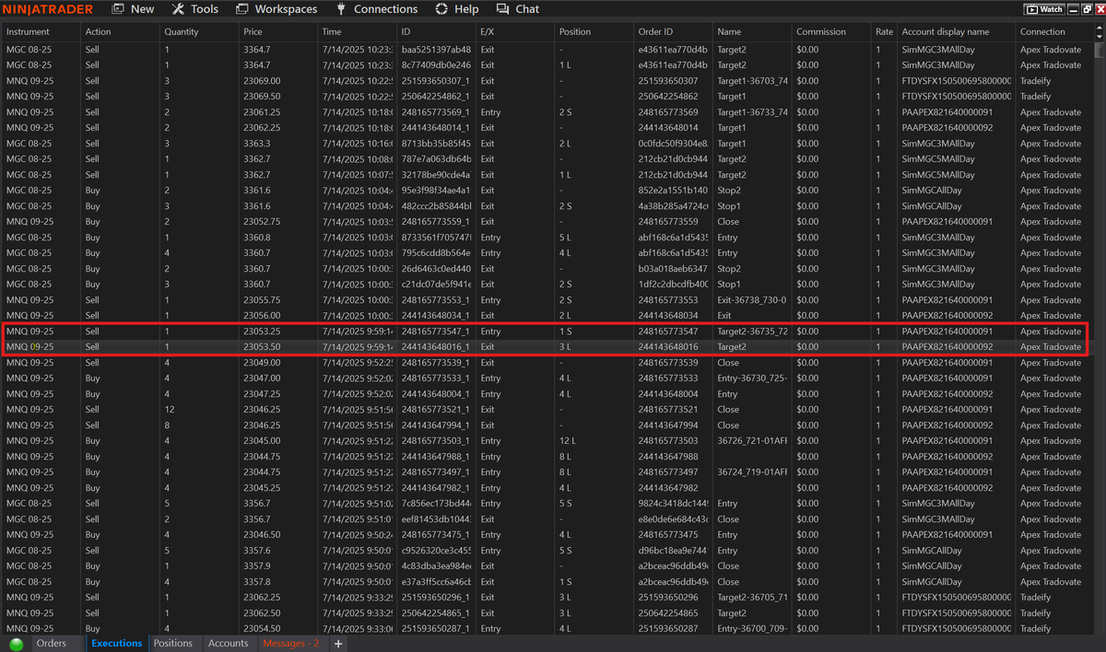The height and width of the screenshot is (652, 1106).
Task: Click price cell 3363.3
Action: point(278,144)
